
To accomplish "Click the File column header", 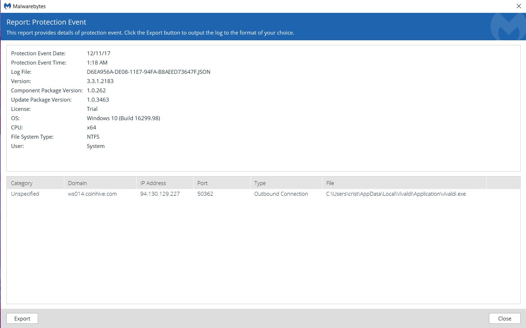I will click(404, 183).
